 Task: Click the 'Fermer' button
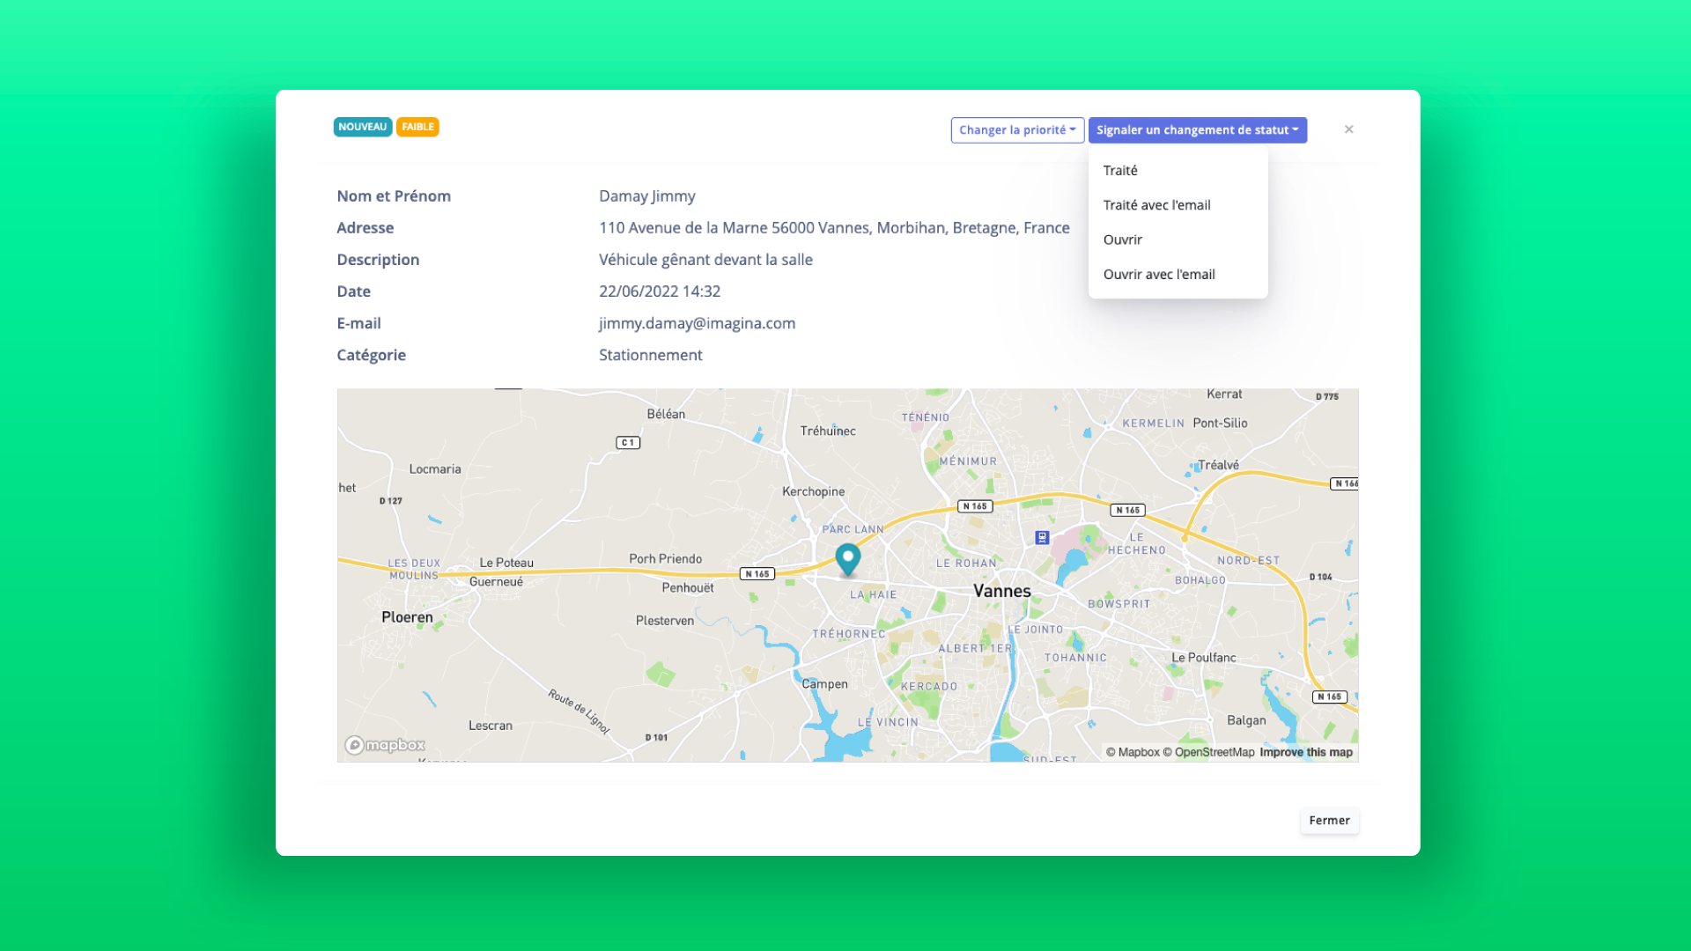tap(1329, 820)
